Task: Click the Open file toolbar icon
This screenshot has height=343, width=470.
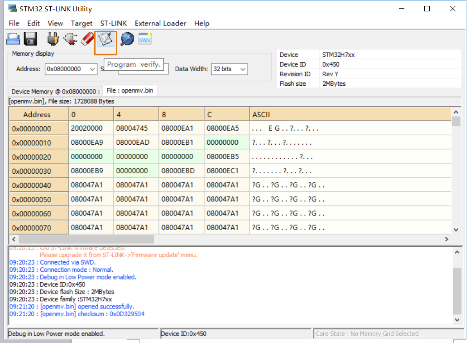Action: coord(13,39)
